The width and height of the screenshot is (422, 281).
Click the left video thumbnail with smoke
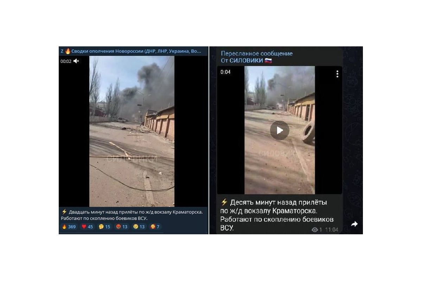132,131
